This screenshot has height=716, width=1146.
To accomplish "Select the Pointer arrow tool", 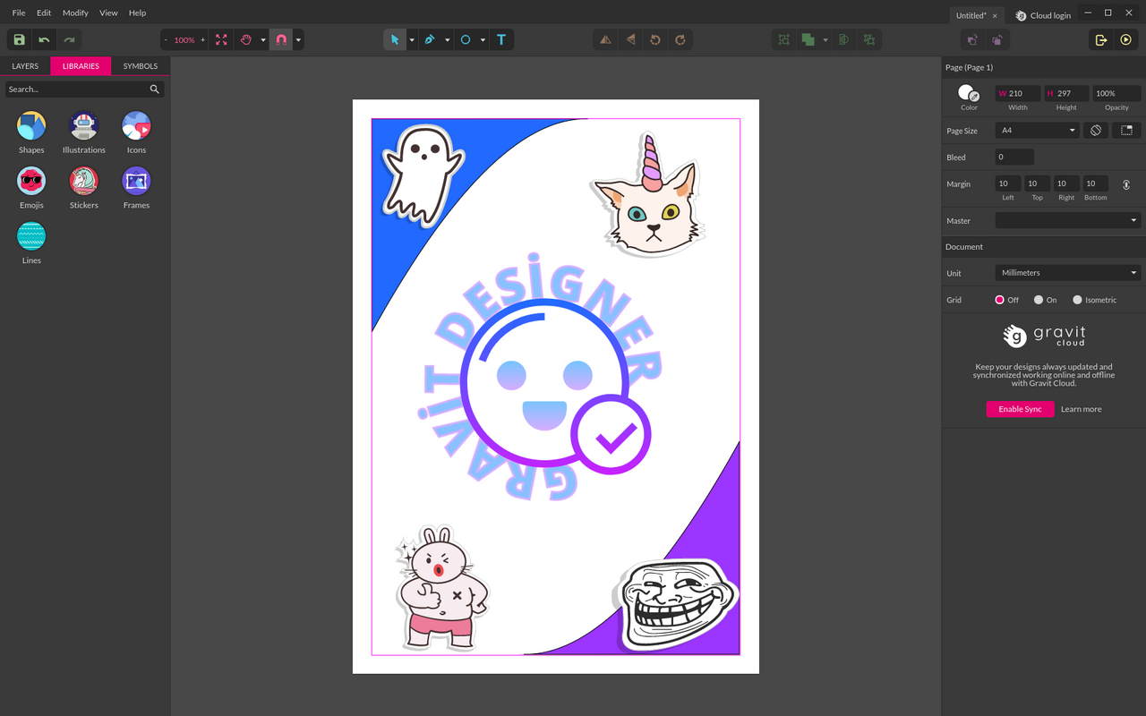I will pyautogui.click(x=395, y=40).
